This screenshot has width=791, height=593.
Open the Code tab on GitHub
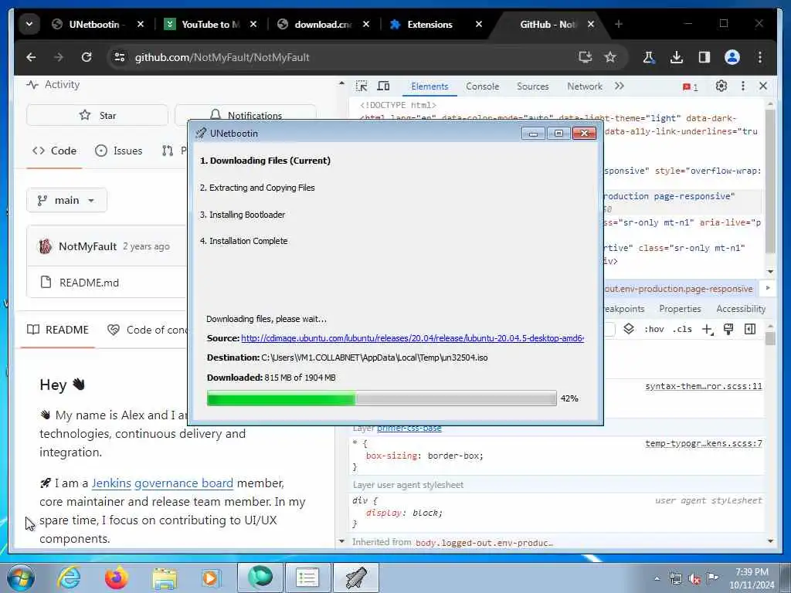coord(54,151)
